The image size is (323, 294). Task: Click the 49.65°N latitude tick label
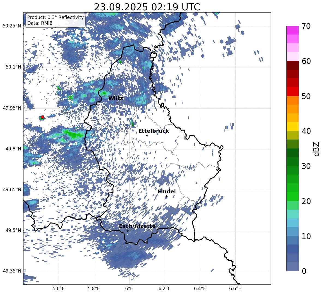[x=12, y=189]
